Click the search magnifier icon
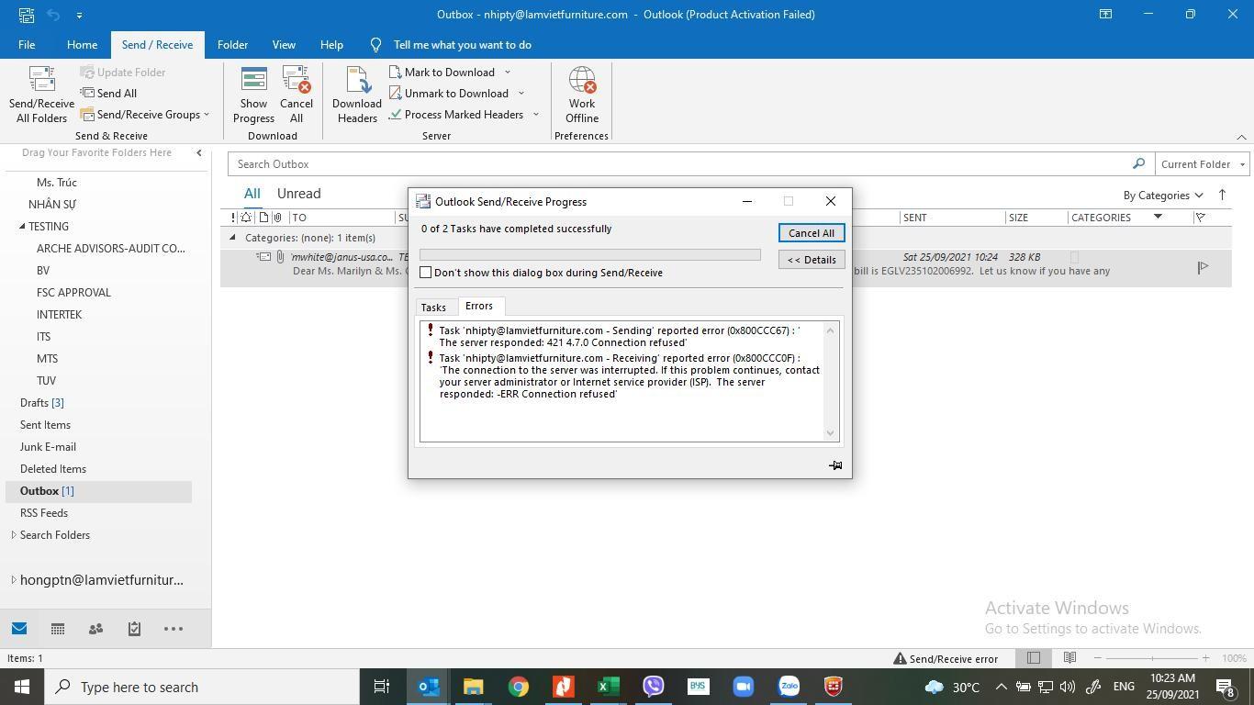 1138,163
